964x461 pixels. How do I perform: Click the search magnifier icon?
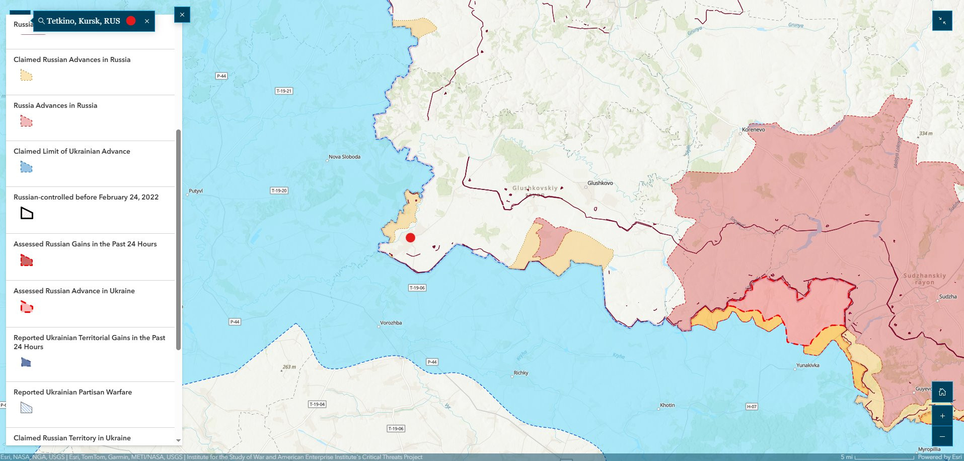(x=41, y=21)
